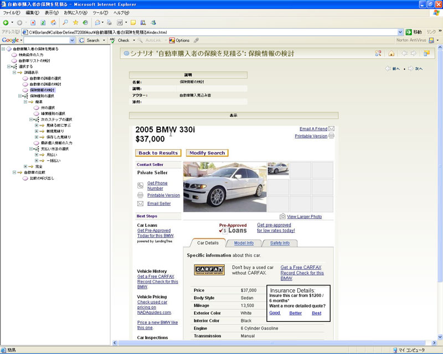The height and width of the screenshot is (354, 443).
Task: Click the yellow note icon in toolbar
Action: [x=133, y=23]
